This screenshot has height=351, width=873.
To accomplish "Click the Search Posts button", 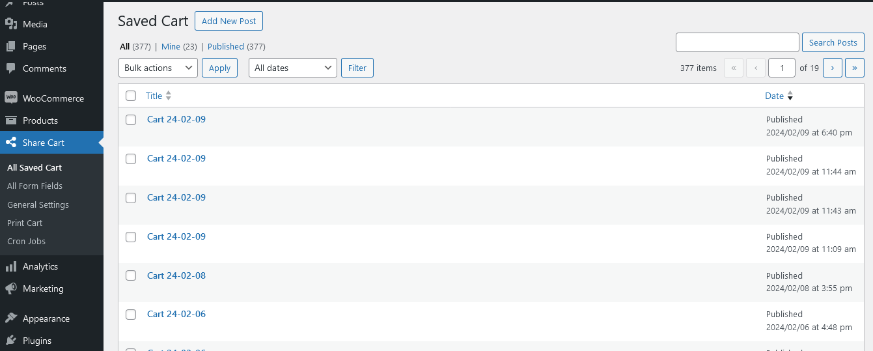I will point(833,42).
